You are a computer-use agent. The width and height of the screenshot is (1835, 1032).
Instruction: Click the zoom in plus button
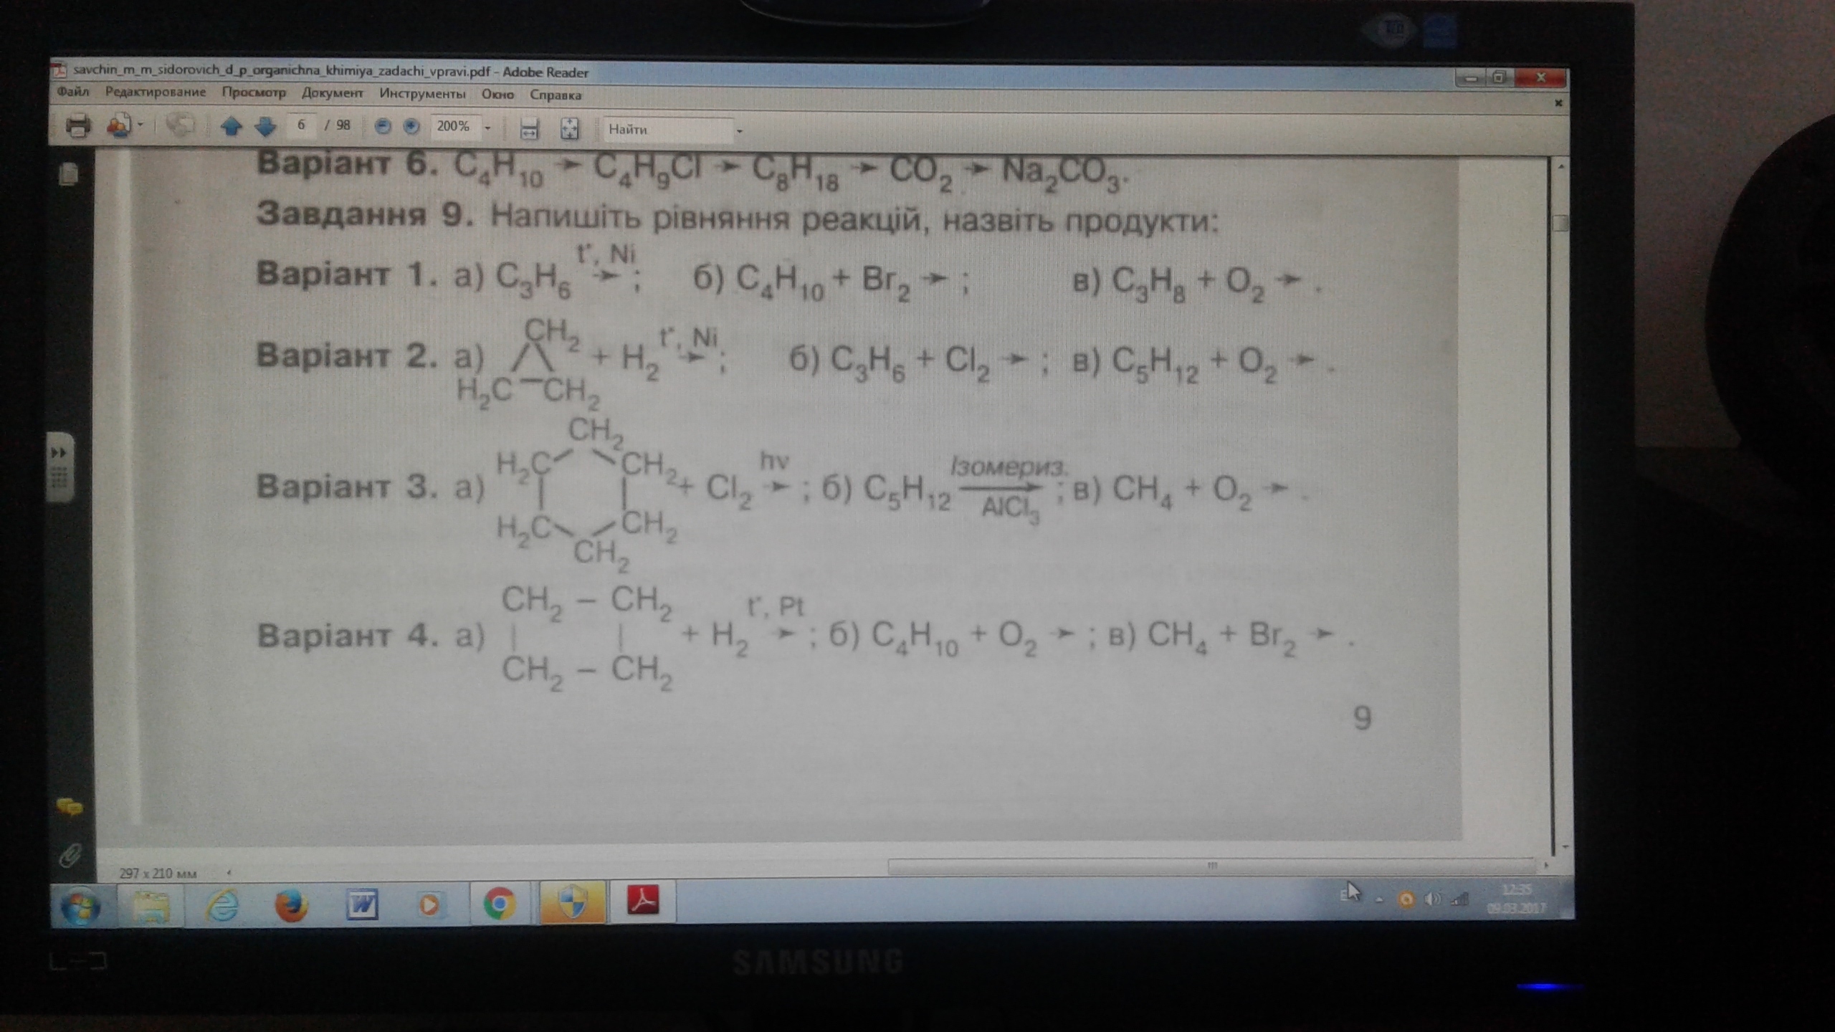pos(411,127)
